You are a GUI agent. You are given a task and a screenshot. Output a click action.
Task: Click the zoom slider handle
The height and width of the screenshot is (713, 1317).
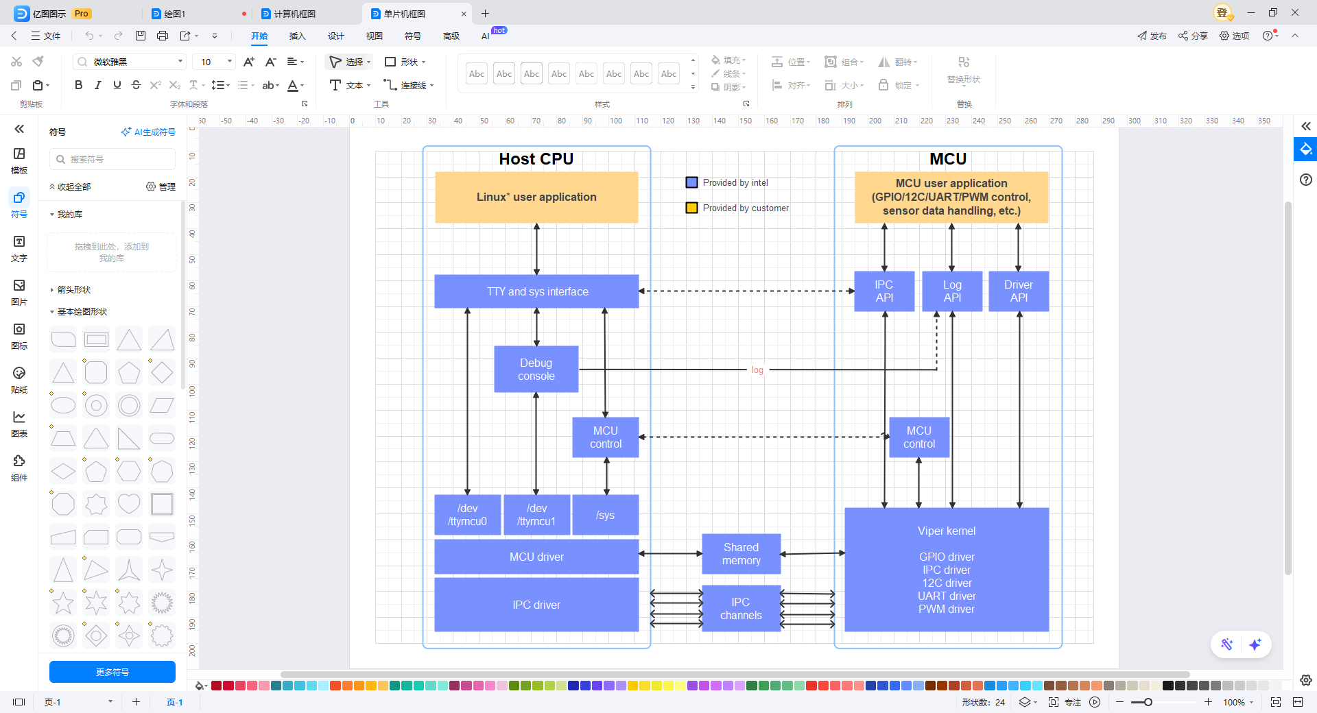1148,702
